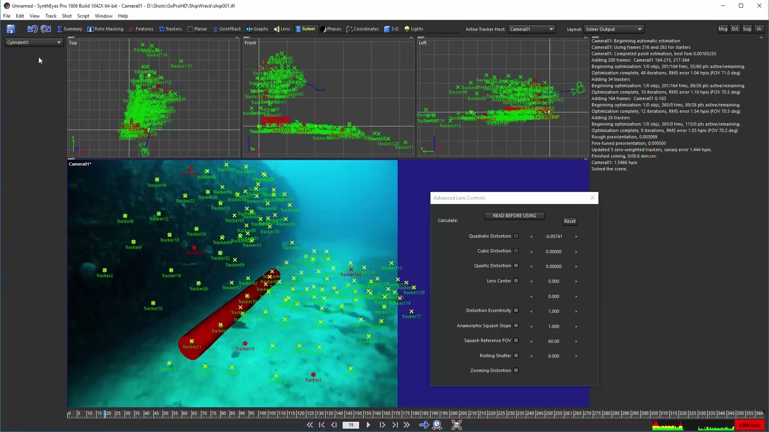Open the View menu
The height and width of the screenshot is (432, 769).
coord(35,16)
